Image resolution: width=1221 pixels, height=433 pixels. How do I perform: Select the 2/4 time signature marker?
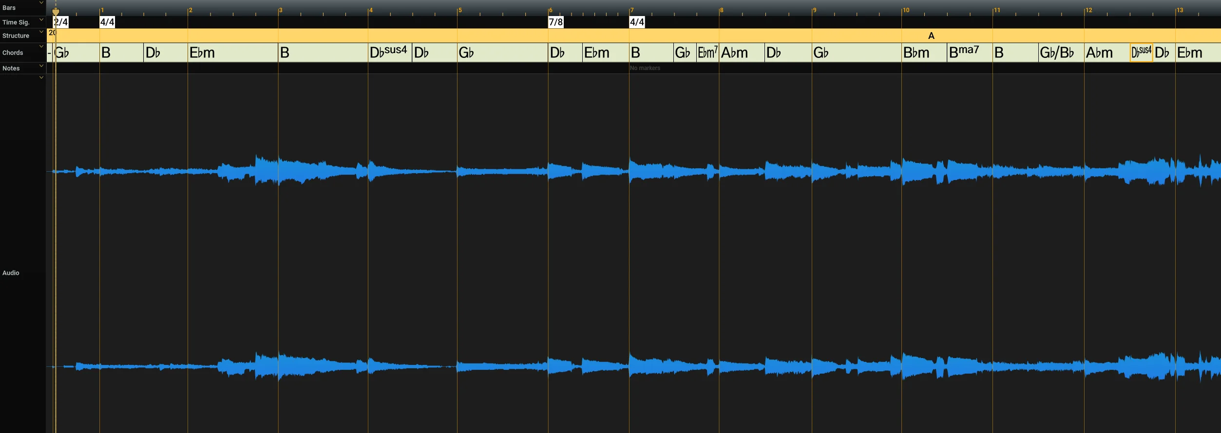coord(61,22)
